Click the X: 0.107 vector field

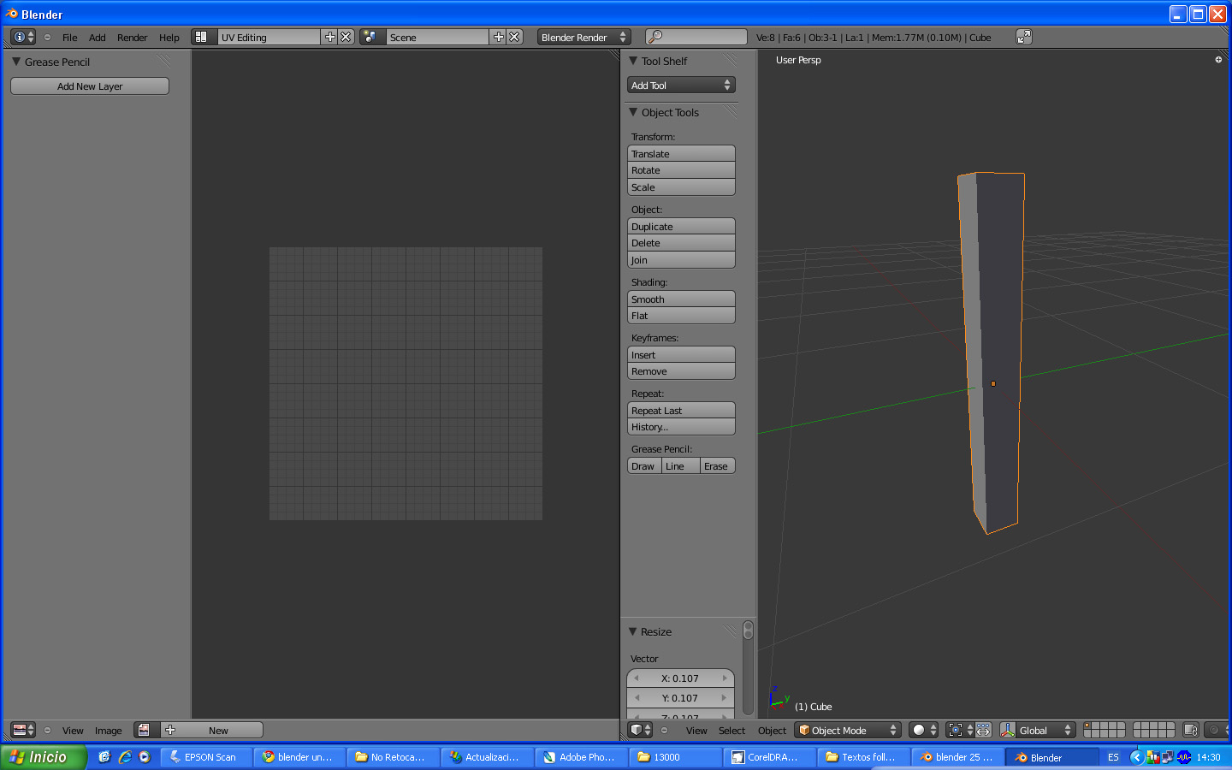pyautogui.click(x=681, y=678)
